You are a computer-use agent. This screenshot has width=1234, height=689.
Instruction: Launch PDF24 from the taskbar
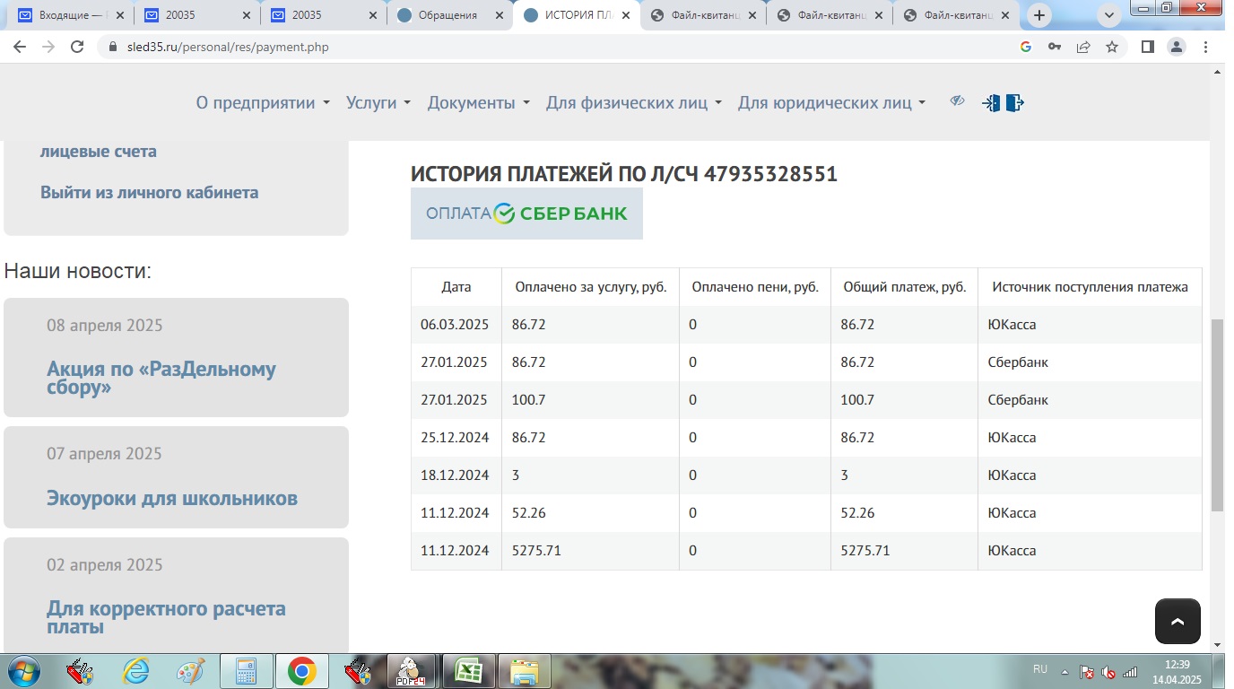[411, 671]
